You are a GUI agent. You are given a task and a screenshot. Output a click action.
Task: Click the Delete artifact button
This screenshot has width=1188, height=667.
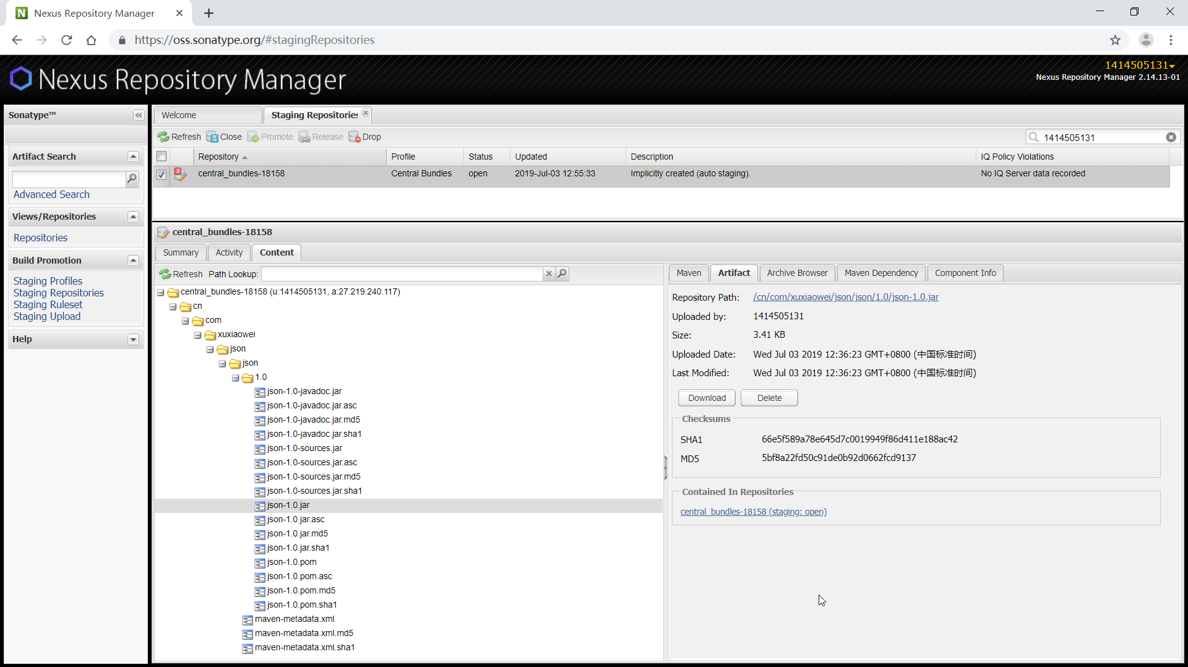(x=769, y=398)
